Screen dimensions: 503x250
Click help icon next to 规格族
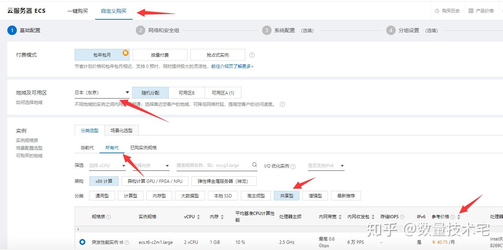pyautogui.click(x=108, y=217)
